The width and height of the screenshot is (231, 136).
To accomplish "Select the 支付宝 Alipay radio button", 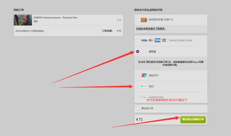I will coord(138,52).
